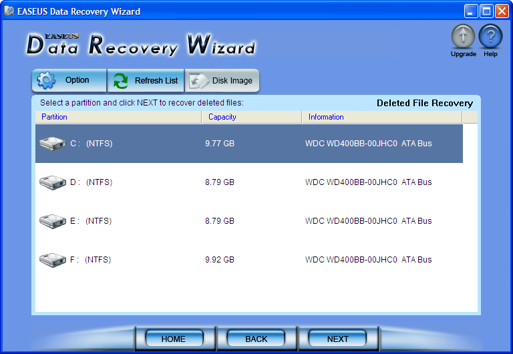Select the C: (NTFS) partition row
The height and width of the screenshot is (354, 513).
(249, 144)
